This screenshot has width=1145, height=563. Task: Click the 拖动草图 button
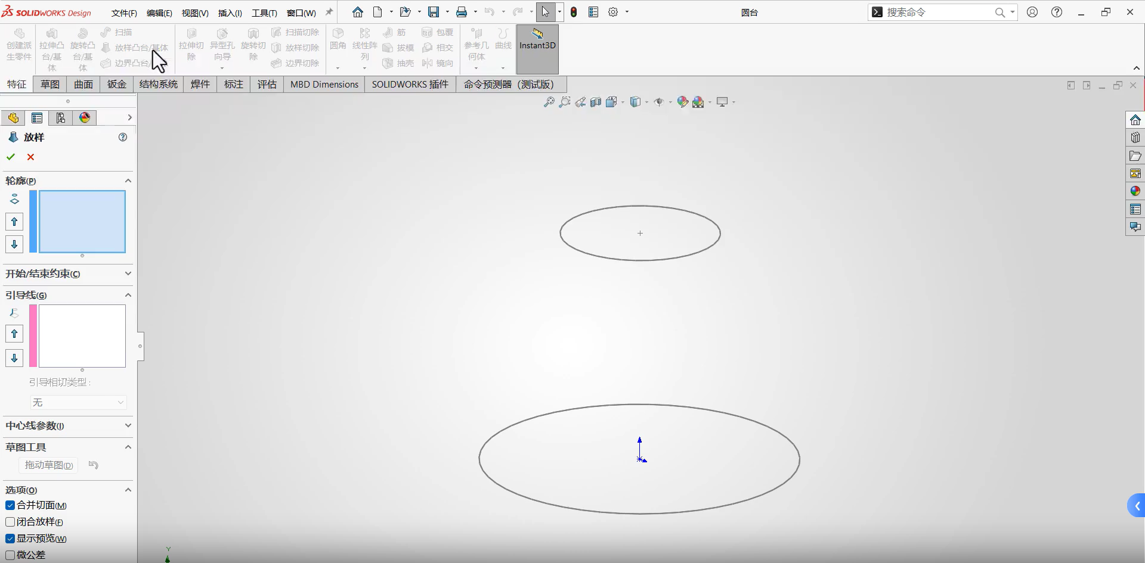pyautogui.click(x=49, y=465)
